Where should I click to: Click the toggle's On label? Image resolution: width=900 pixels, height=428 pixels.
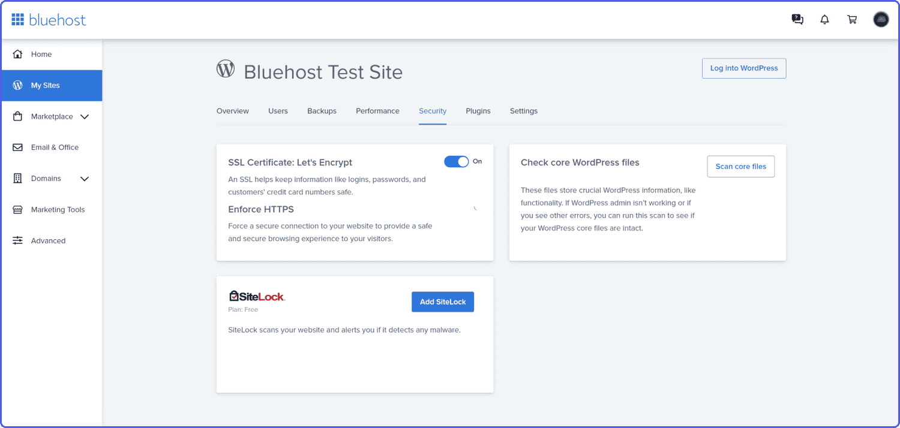click(x=478, y=161)
